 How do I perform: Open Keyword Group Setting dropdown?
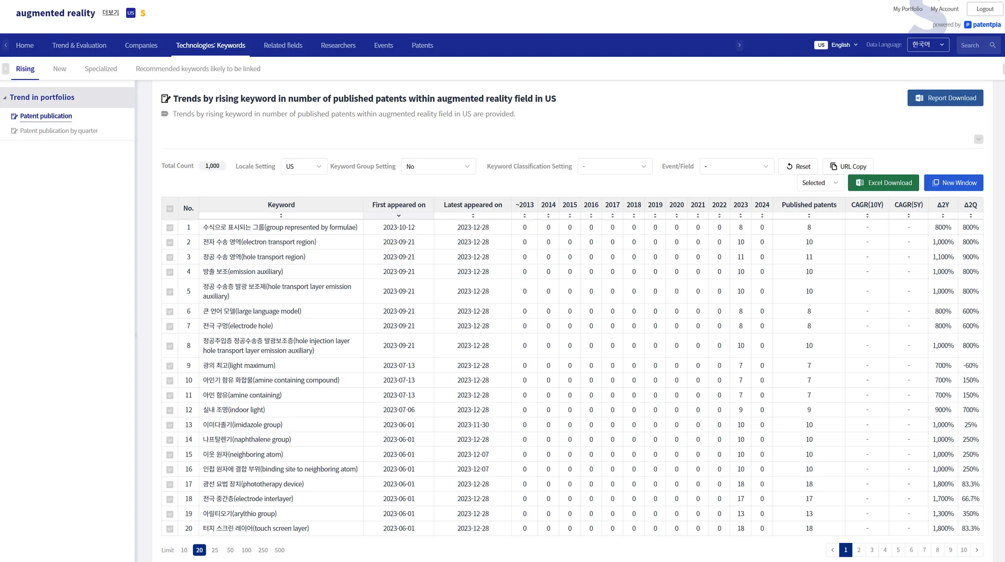438,167
